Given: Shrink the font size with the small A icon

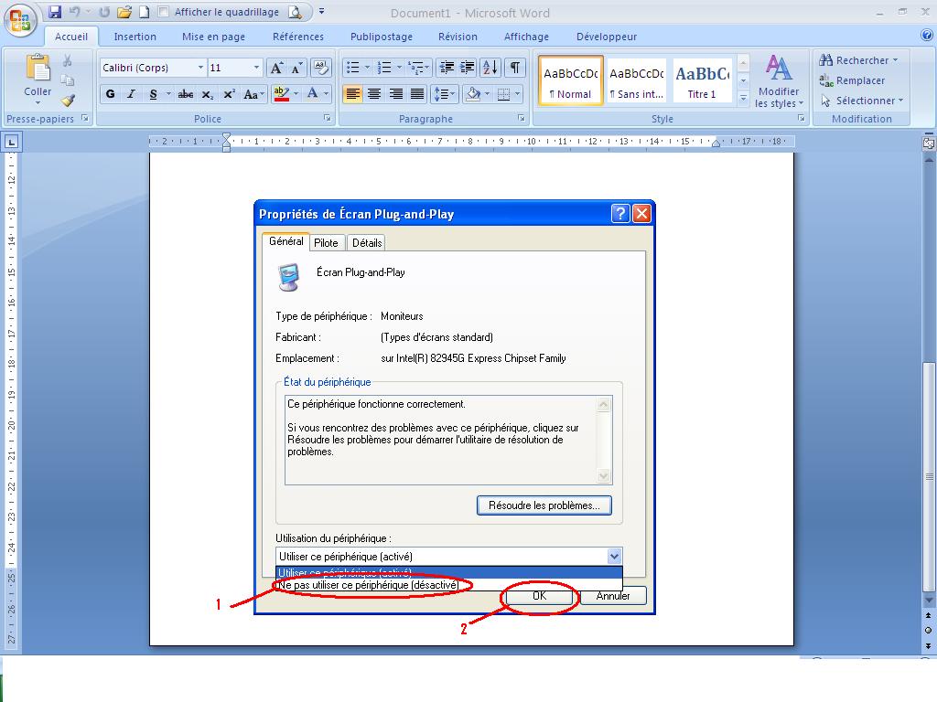Looking at the screenshot, I should coord(297,68).
